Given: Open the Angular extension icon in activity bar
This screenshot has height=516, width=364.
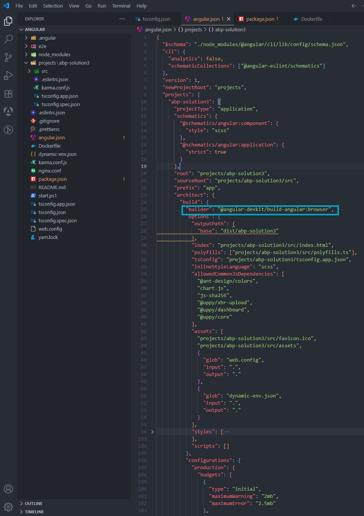Looking at the screenshot, I should [x=8, y=111].
